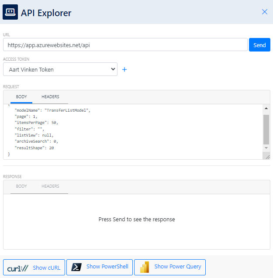
Task: Show cURL command text link
Action: pyautogui.click(x=46, y=268)
